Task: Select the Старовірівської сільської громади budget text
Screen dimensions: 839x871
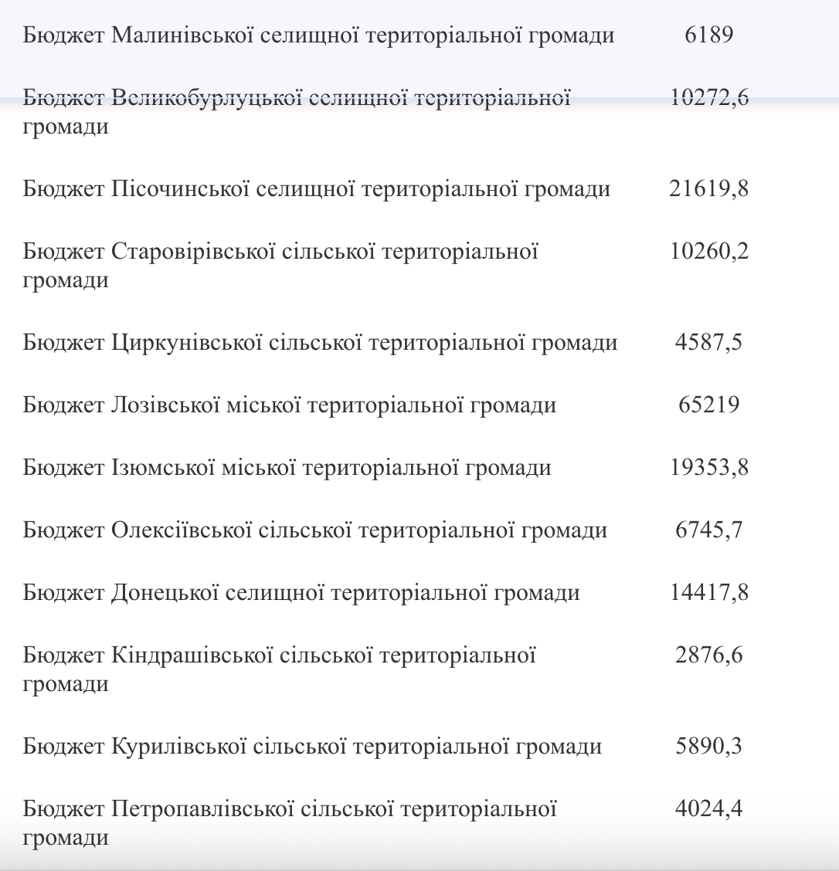Action: tap(280, 266)
